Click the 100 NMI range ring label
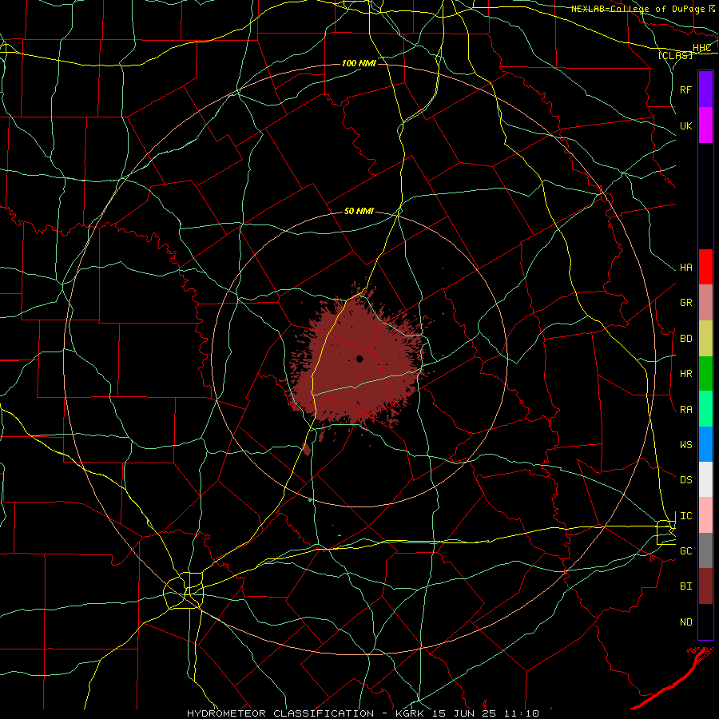 coord(359,63)
